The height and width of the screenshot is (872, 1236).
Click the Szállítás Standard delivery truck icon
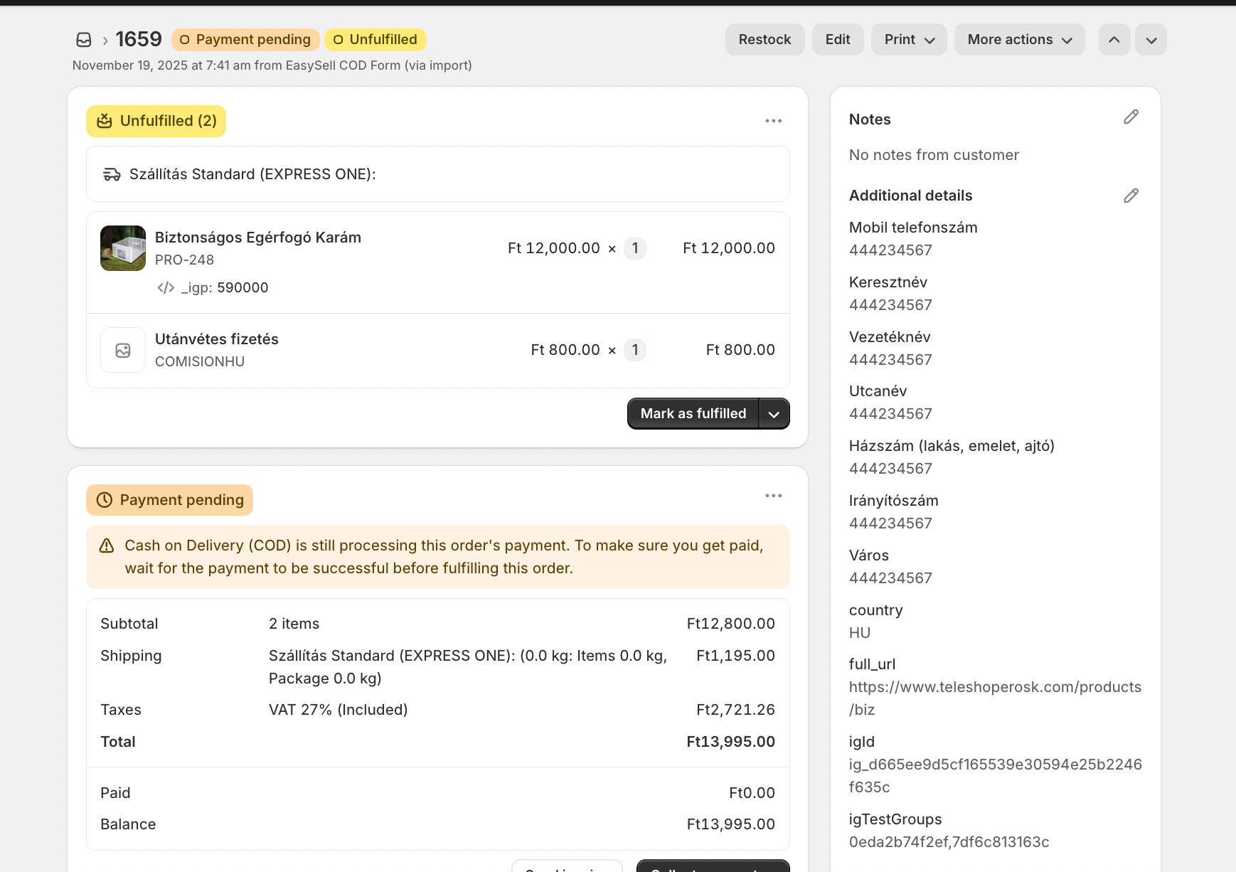(112, 174)
